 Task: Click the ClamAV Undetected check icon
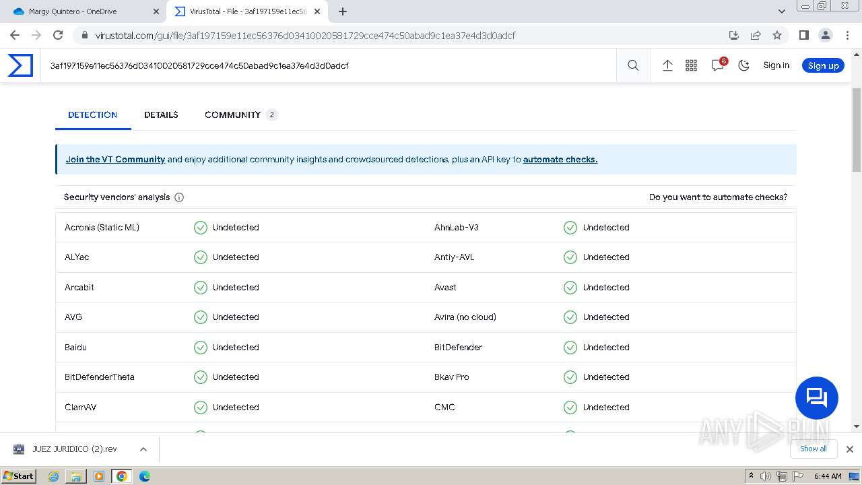(201, 408)
